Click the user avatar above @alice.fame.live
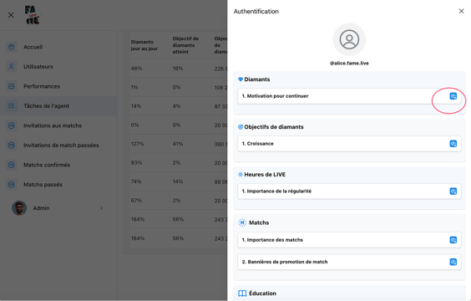Viewport: 471px width, 301px height. [349, 39]
